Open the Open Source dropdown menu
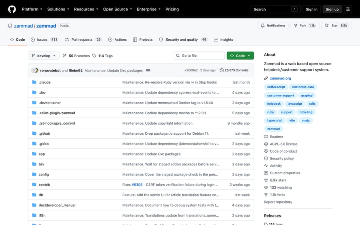This screenshot has width=360, height=225. coord(118,9)
